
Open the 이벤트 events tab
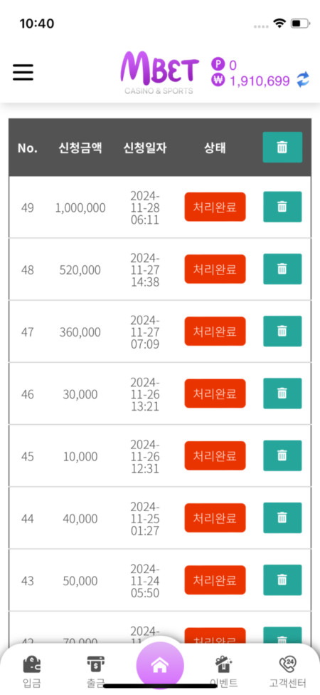click(x=224, y=670)
